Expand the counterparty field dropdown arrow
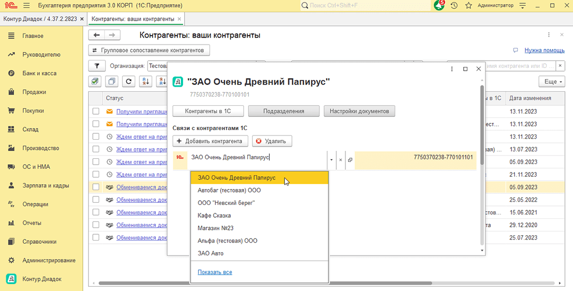This screenshot has height=291, width=573. tap(332, 160)
